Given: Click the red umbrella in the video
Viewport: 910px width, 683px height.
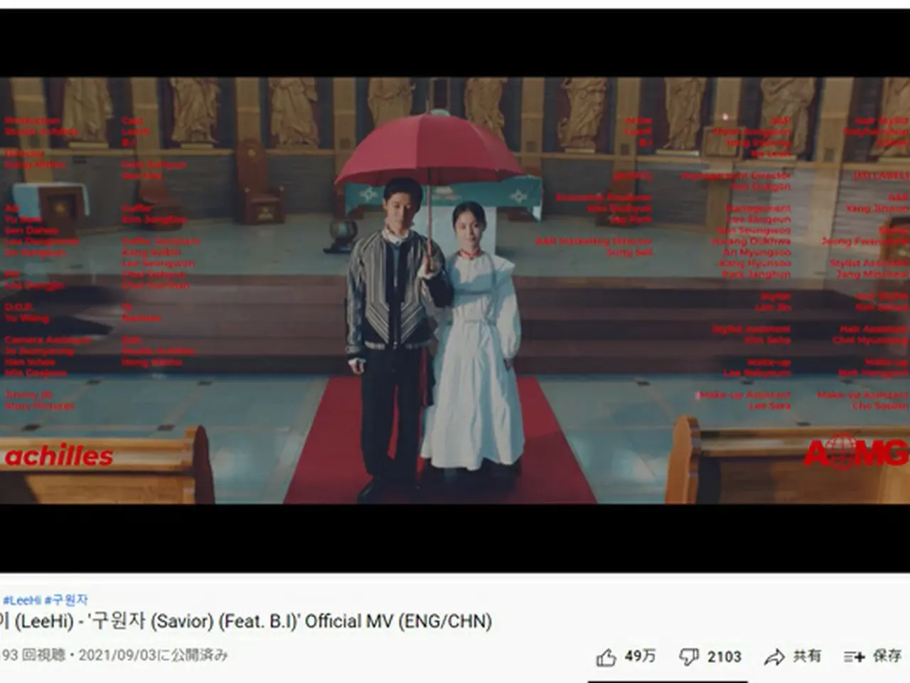Looking at the screenshot, I should (428, 153).
